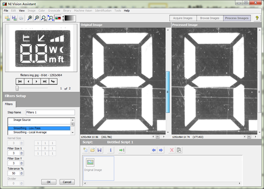Click the blue info icon in script toolbar
The height and width of the screenshot is (189, 264).
pyautogui.click(x=111, y=150)
